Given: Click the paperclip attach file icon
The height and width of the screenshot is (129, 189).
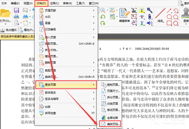Looking at the screenshot, I should click(149, 17).
